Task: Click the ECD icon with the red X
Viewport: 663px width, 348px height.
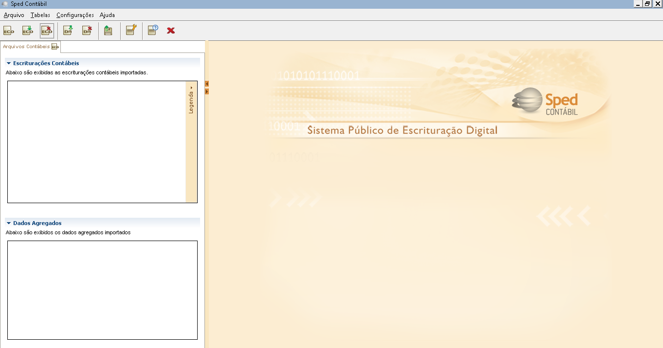Action: 47,31
